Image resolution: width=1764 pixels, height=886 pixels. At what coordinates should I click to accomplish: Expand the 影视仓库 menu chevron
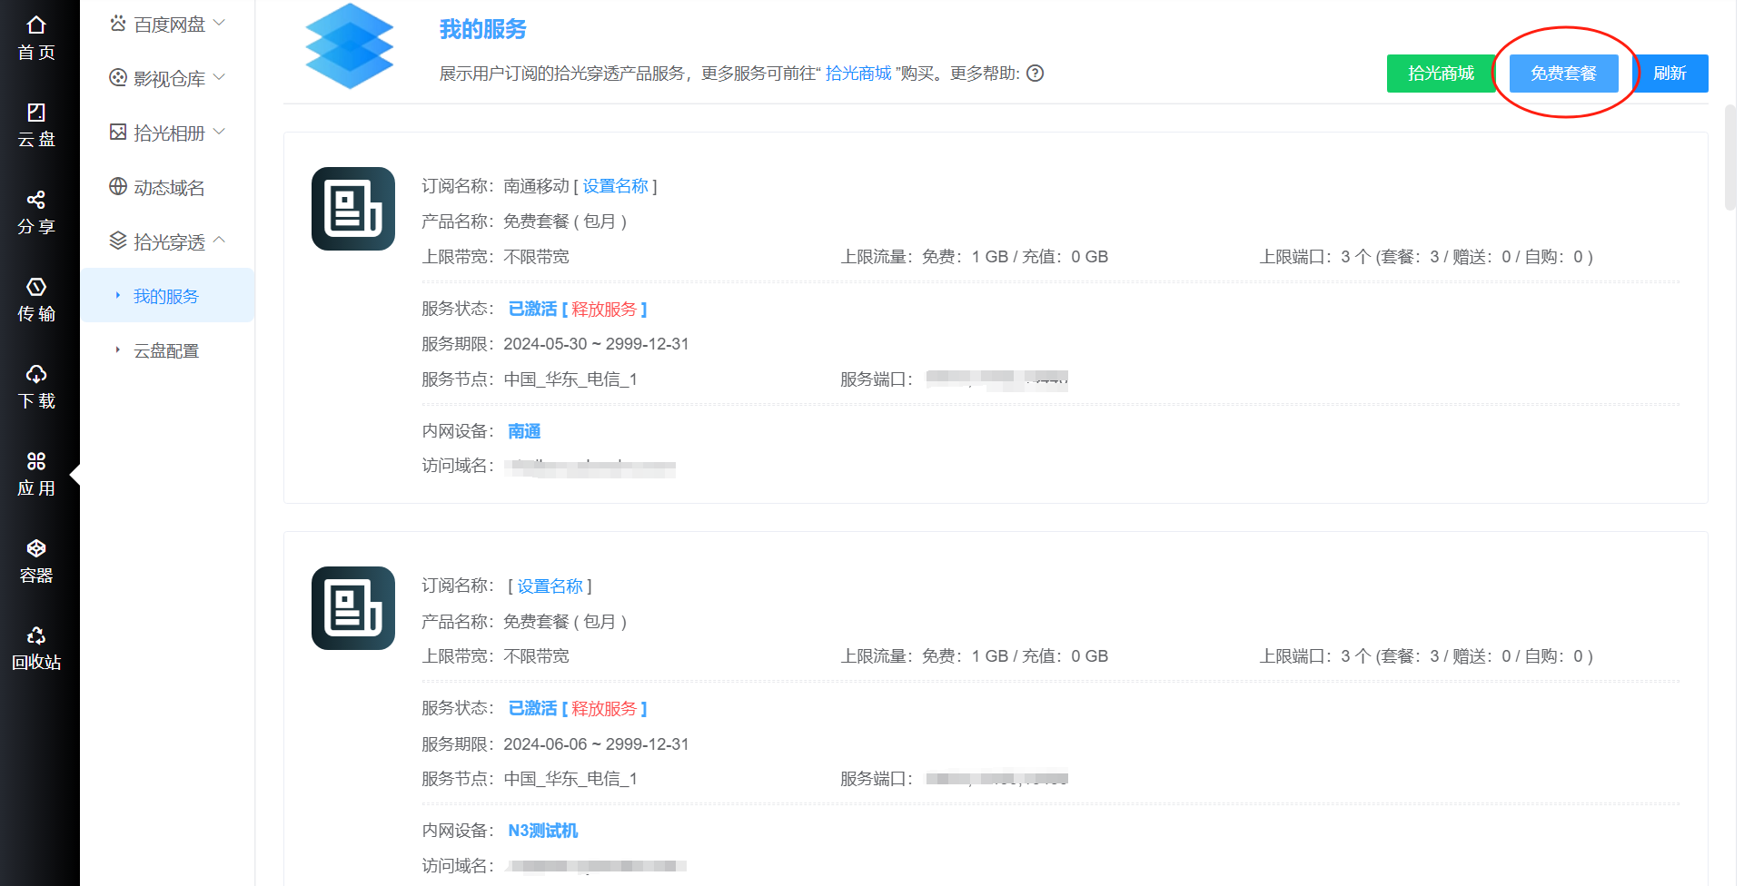pos(219,77)
